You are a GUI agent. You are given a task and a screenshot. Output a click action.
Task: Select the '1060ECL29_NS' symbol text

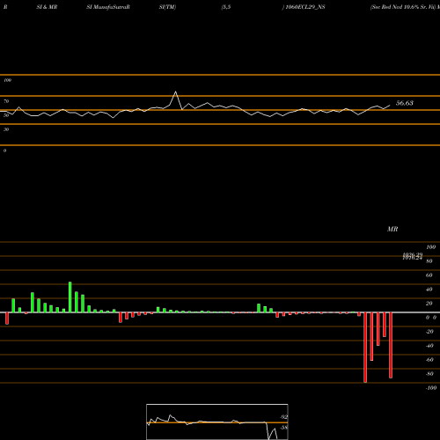click(305, 7)
